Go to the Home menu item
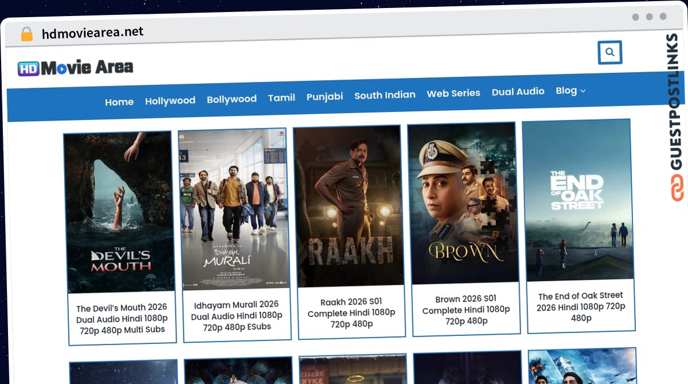The width and height of the screenshot is (688, 384). (x=119, y=102)
